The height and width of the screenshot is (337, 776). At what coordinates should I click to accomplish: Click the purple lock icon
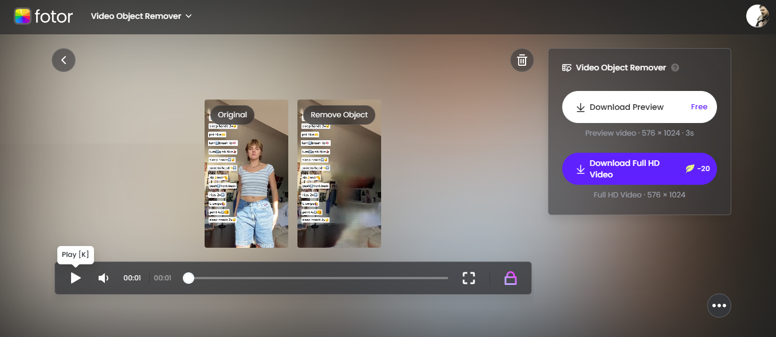[510, 278]
